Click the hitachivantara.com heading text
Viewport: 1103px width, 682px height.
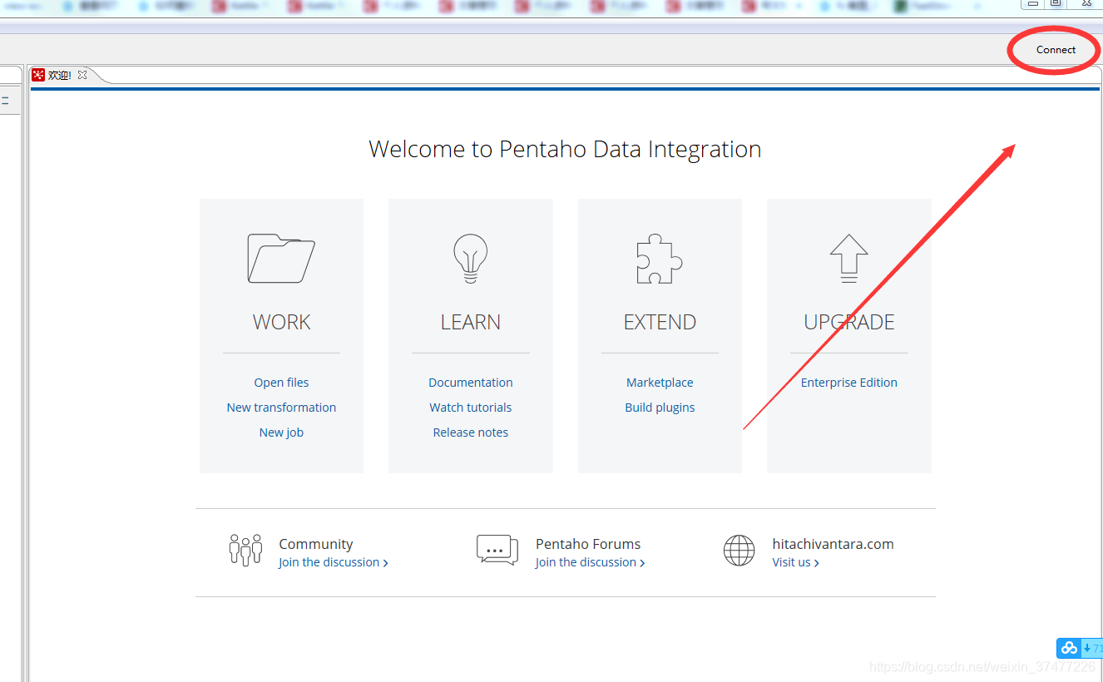coord(833,544)
